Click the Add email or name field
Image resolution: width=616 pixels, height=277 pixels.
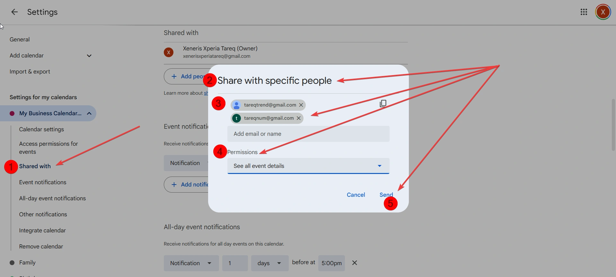[308, 134]
